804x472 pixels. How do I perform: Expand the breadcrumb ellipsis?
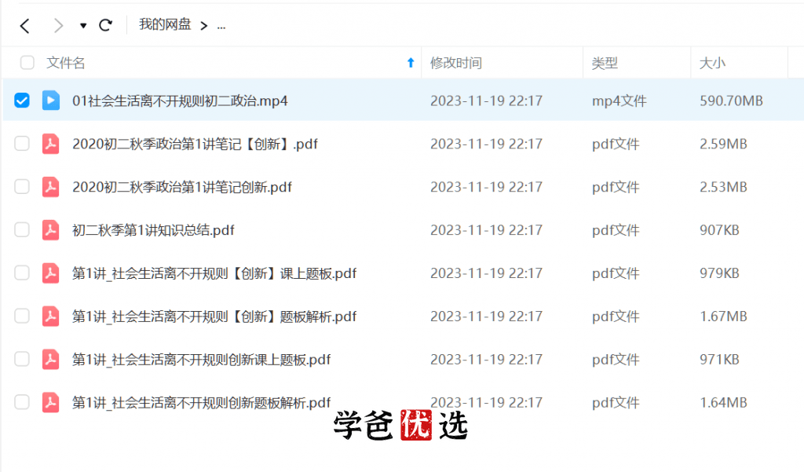tap(221, 26)
